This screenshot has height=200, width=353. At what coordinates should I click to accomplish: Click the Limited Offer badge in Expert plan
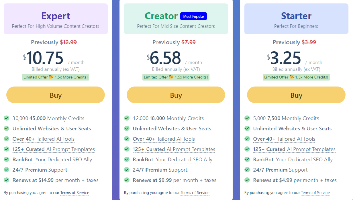click(56, 77)
